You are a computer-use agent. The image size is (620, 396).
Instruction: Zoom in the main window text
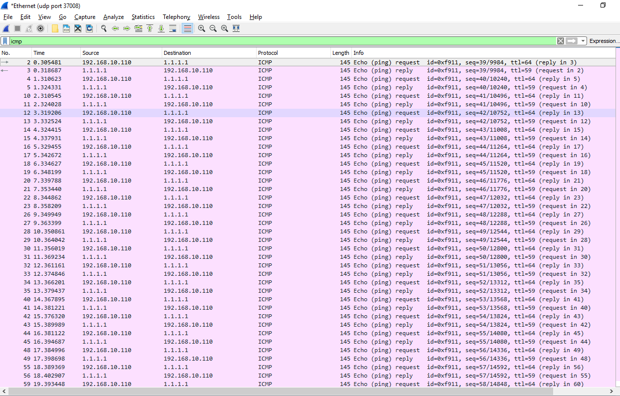(202, 28)
